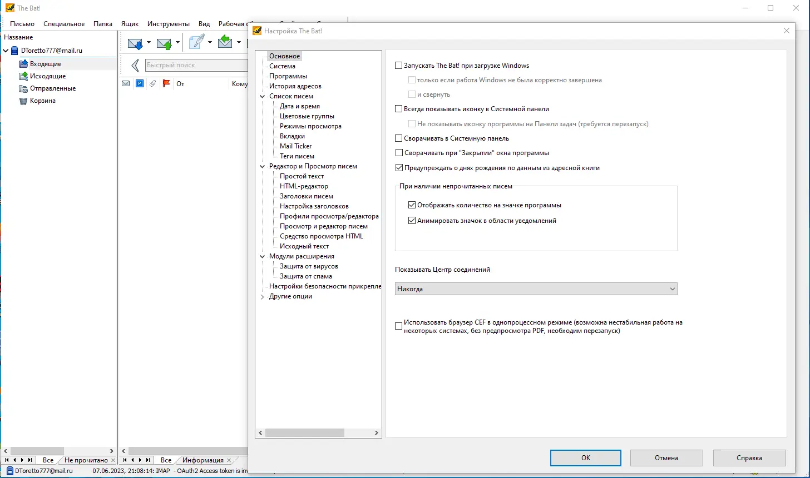
Task: Open the Письмо menu
Action: 22,24
